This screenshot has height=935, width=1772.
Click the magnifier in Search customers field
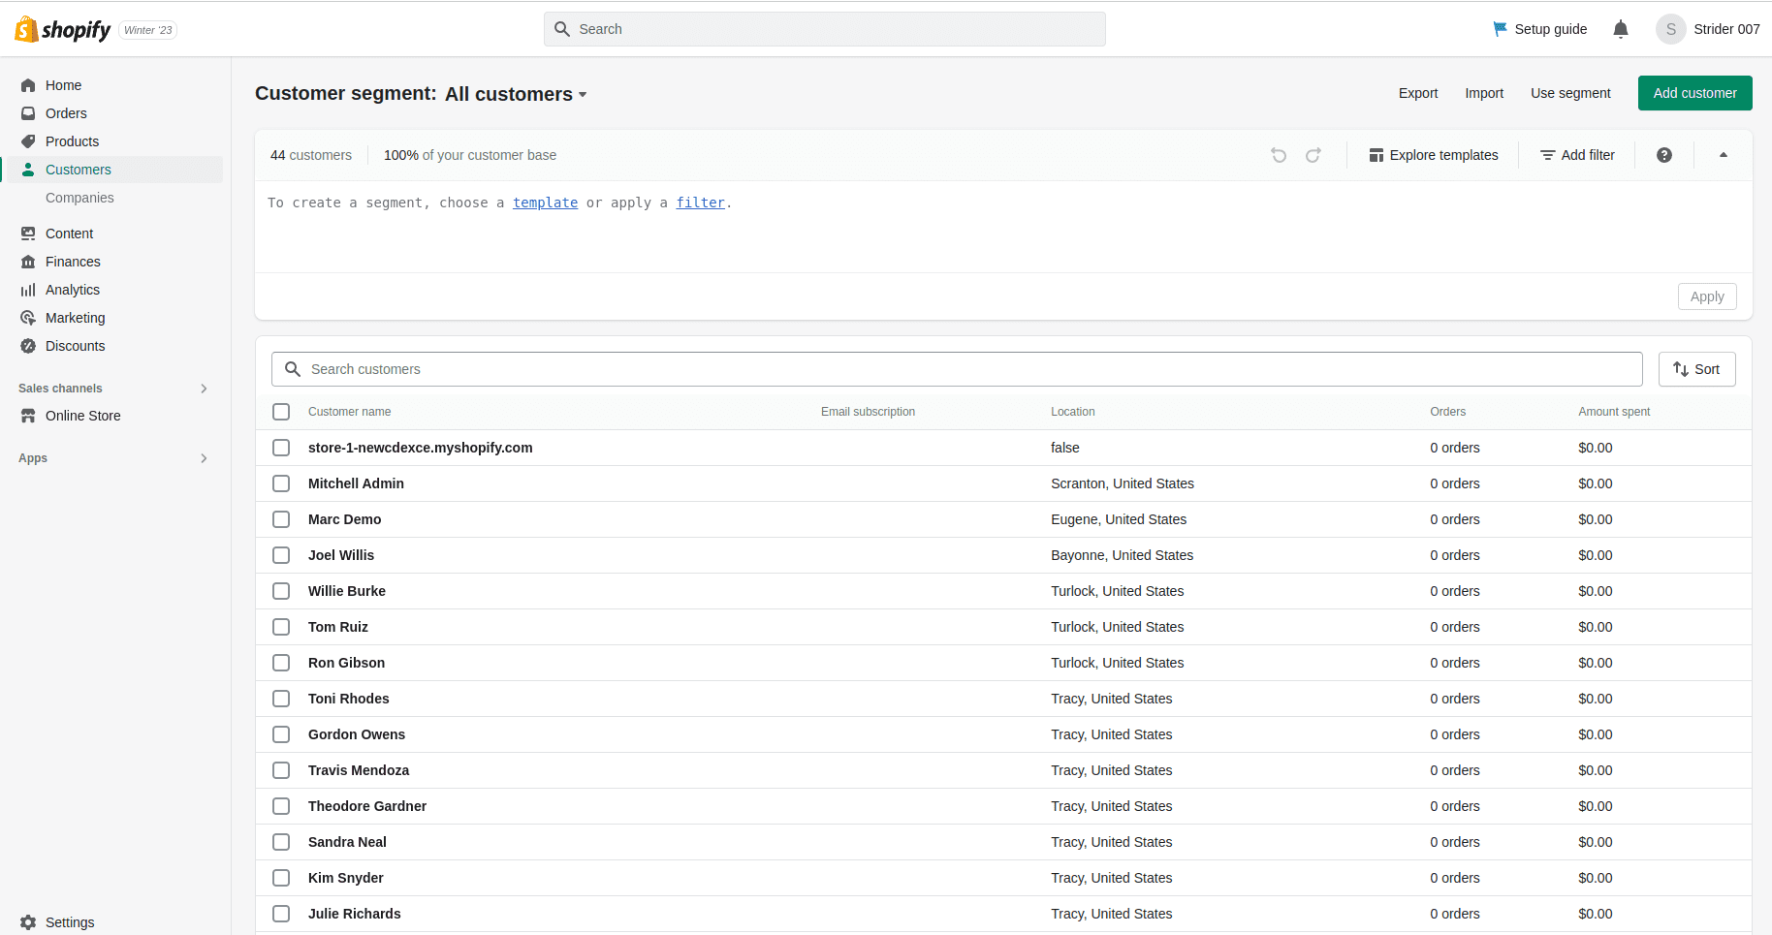pos(293,369)
